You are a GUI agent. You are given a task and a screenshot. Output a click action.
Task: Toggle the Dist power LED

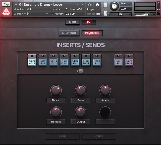click(43, 56)
